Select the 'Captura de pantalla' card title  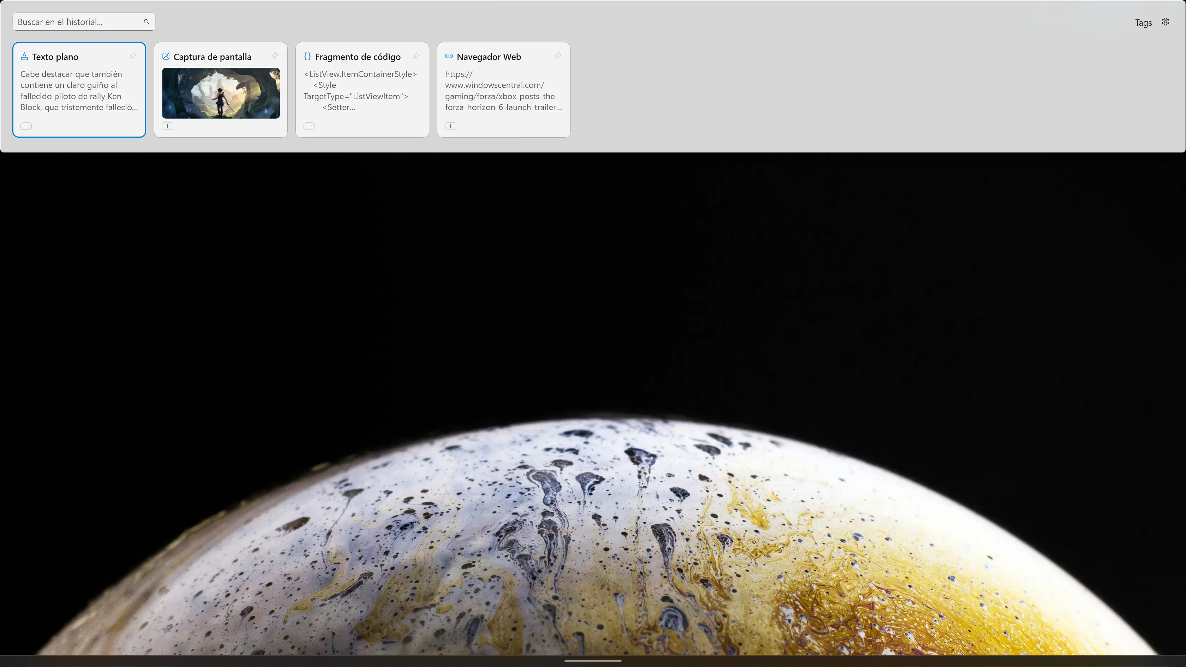212,56
